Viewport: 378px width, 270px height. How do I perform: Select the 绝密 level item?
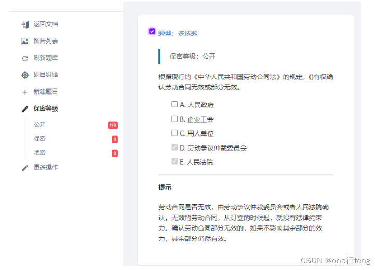tap(40, 153)
